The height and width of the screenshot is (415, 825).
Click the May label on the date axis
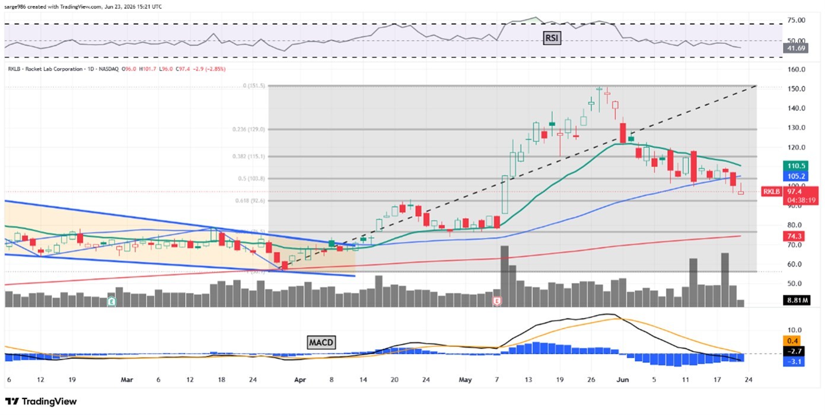(x=467, y=379)
